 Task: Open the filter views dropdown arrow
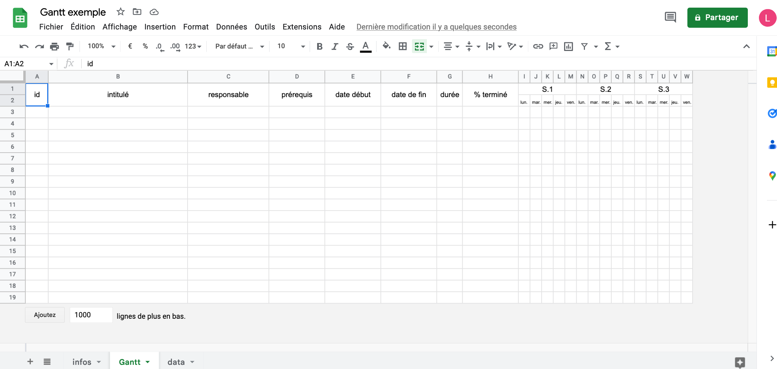[x=596, y=46]
